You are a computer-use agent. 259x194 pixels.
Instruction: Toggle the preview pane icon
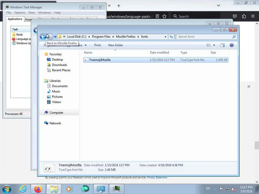(x=223, y=45)
